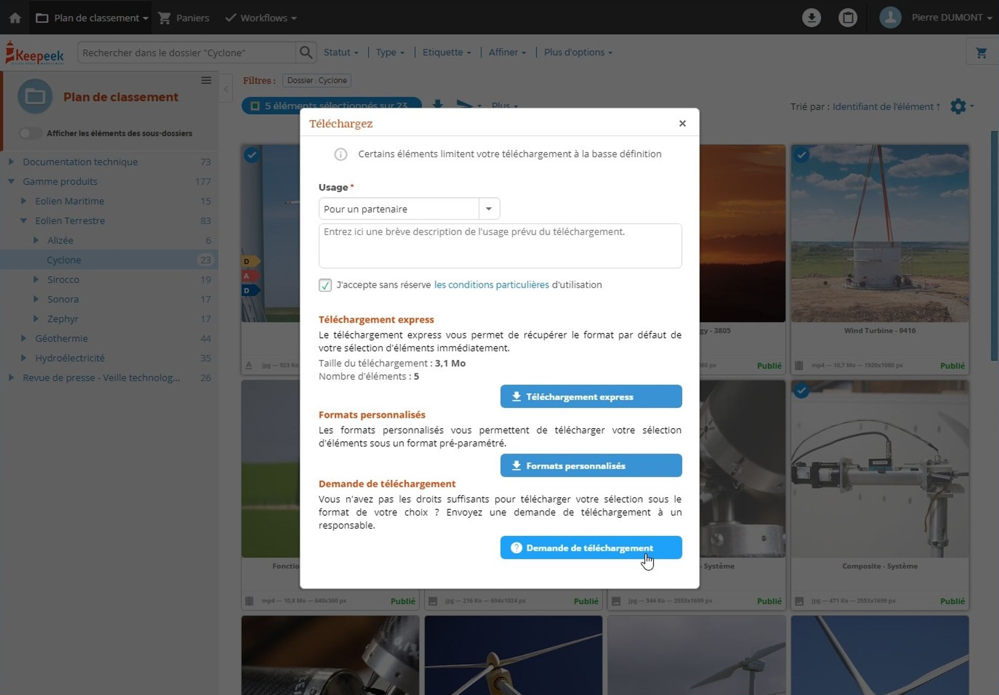Select the Zephyr tree folder

63,319
